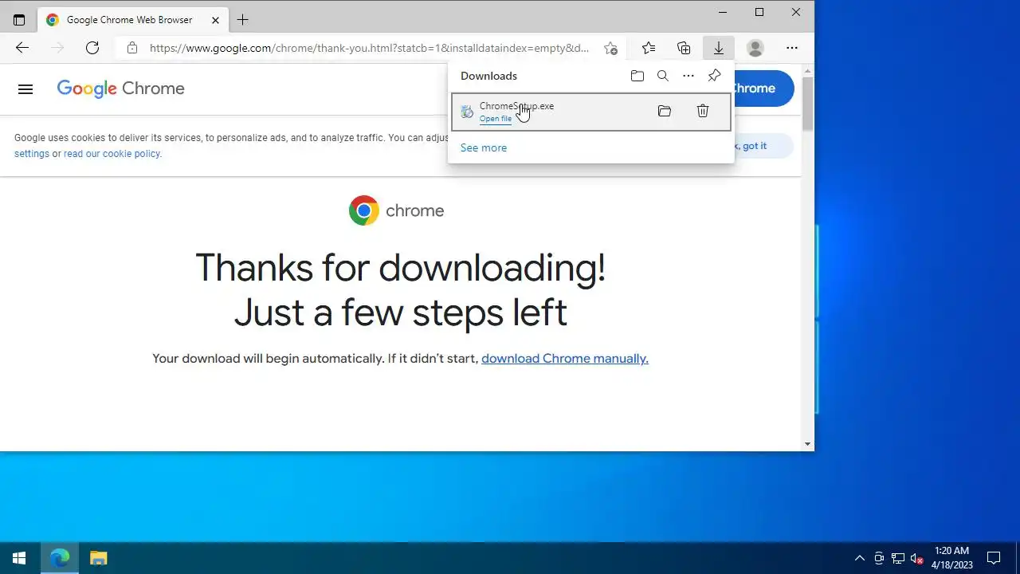This screenshot has height=574, width=1020.
Task: Add this page to favorites
Action: pyautogui.click(x=610, y=48)
